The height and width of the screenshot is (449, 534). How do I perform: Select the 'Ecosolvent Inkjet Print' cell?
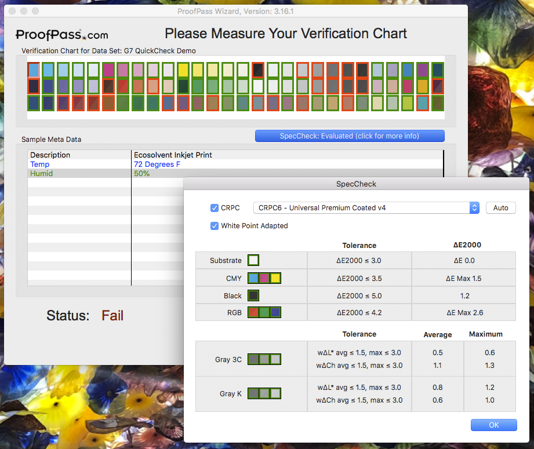click(x=288, y=155)
